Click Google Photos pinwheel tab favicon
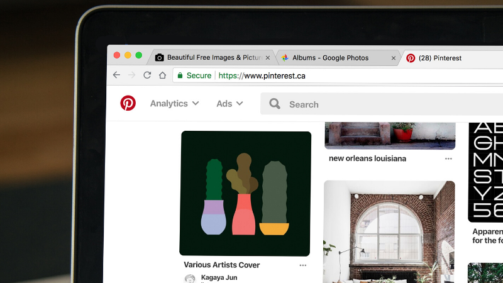 [285, 58]
